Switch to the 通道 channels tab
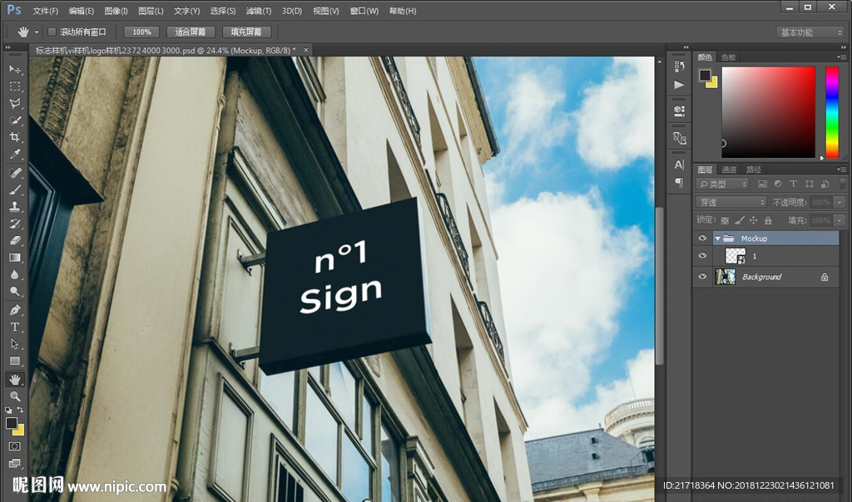Viewport: 852px width, 502px height. coord(729,170)
